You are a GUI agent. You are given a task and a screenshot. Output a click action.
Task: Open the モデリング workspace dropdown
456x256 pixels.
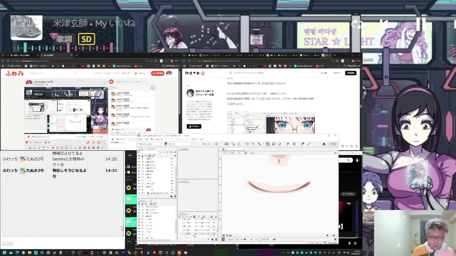177,144
